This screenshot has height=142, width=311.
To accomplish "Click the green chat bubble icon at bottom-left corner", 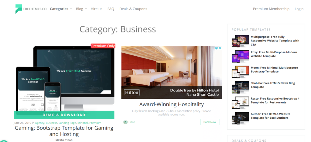I will tap(4, 141).
